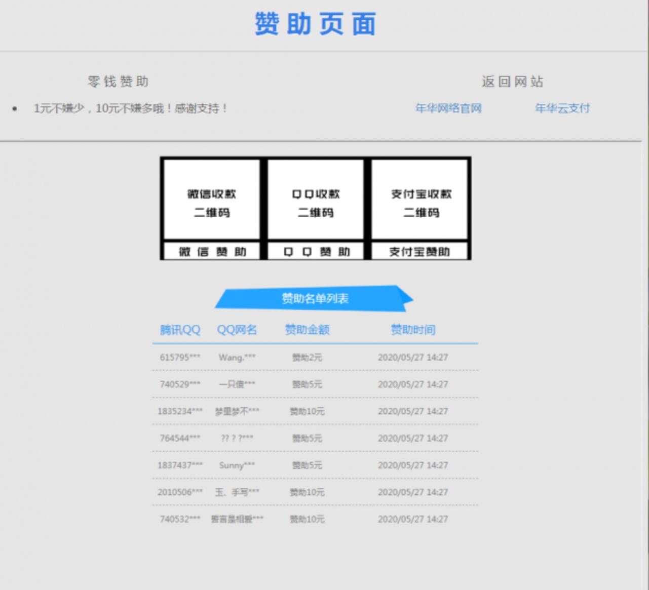The image size is (649, 590).
Task: Click the 零钱赞助 section heading
Action: [118, 82]
